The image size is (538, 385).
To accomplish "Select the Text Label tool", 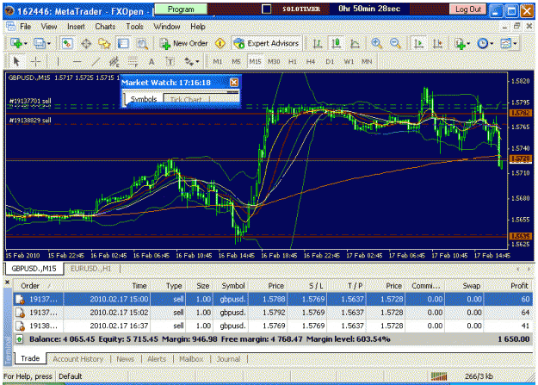I will click(170, 62).
